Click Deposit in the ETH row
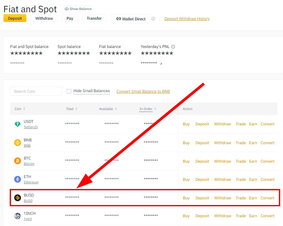 point(202,180)
